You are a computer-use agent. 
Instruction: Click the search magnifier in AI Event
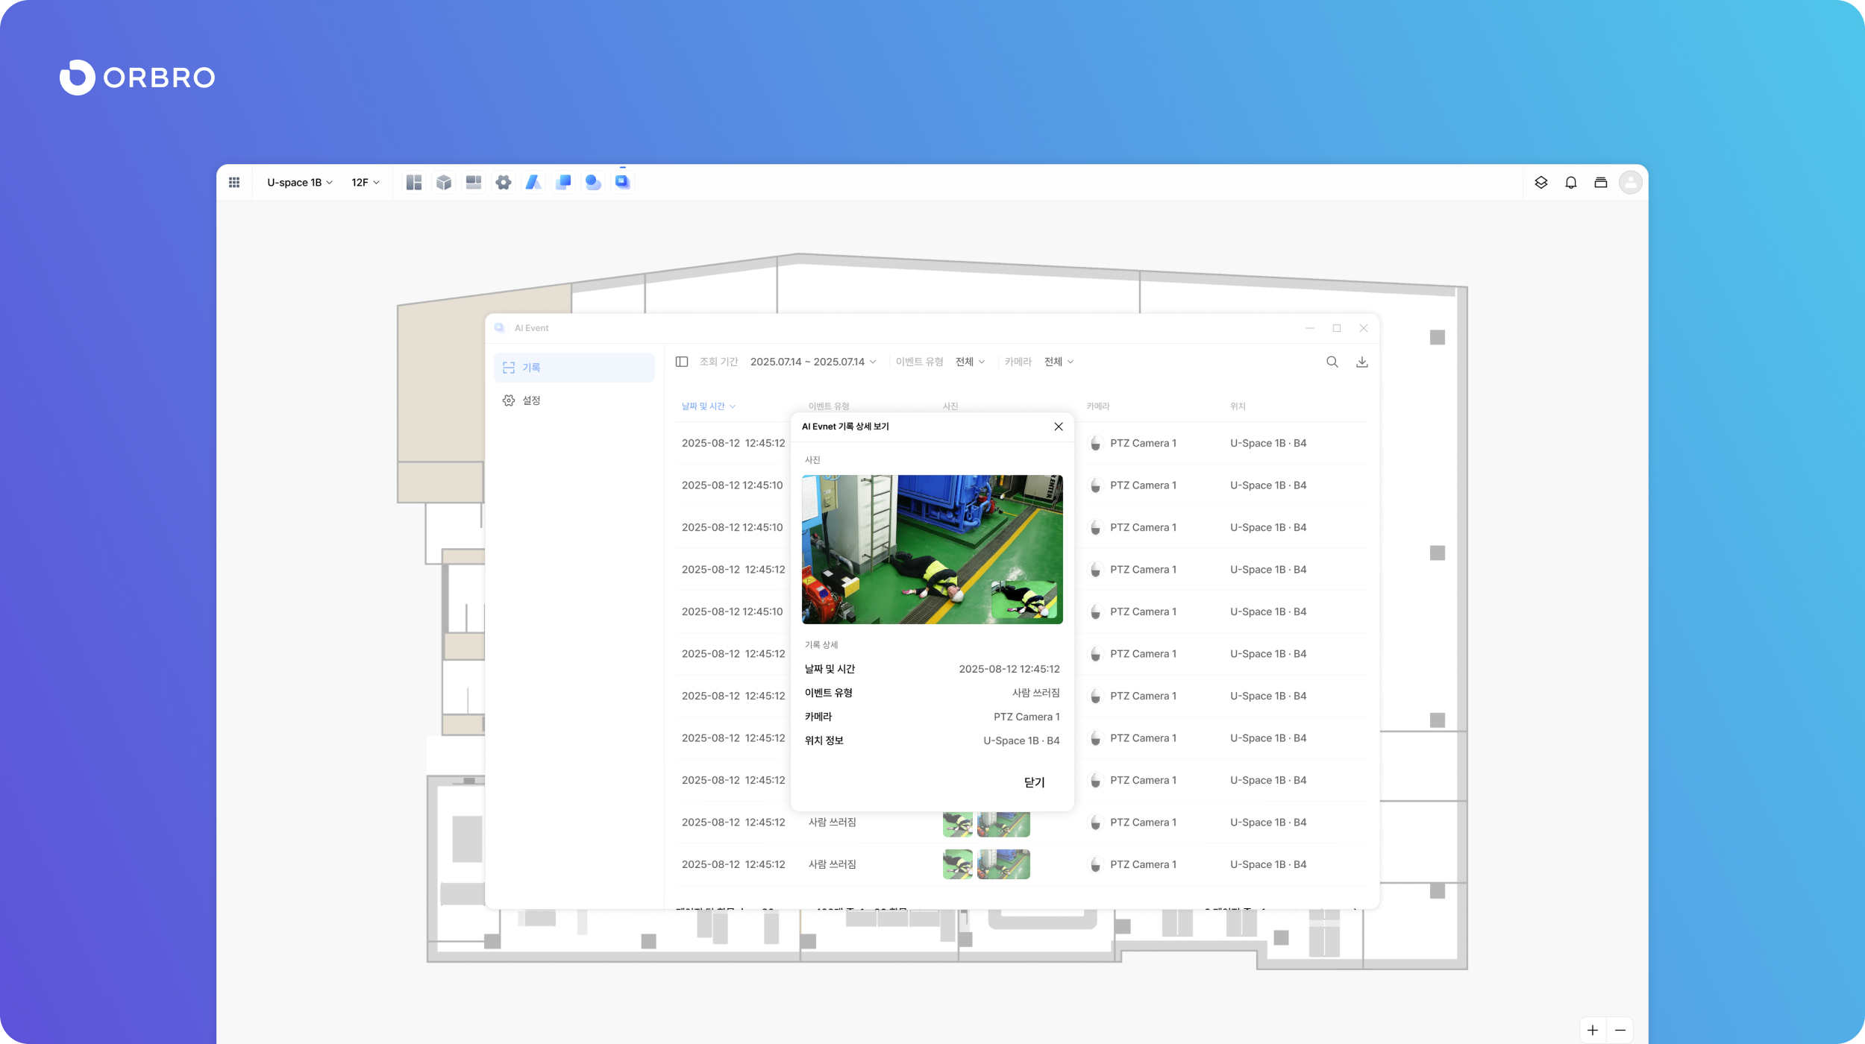(1332, 362)
